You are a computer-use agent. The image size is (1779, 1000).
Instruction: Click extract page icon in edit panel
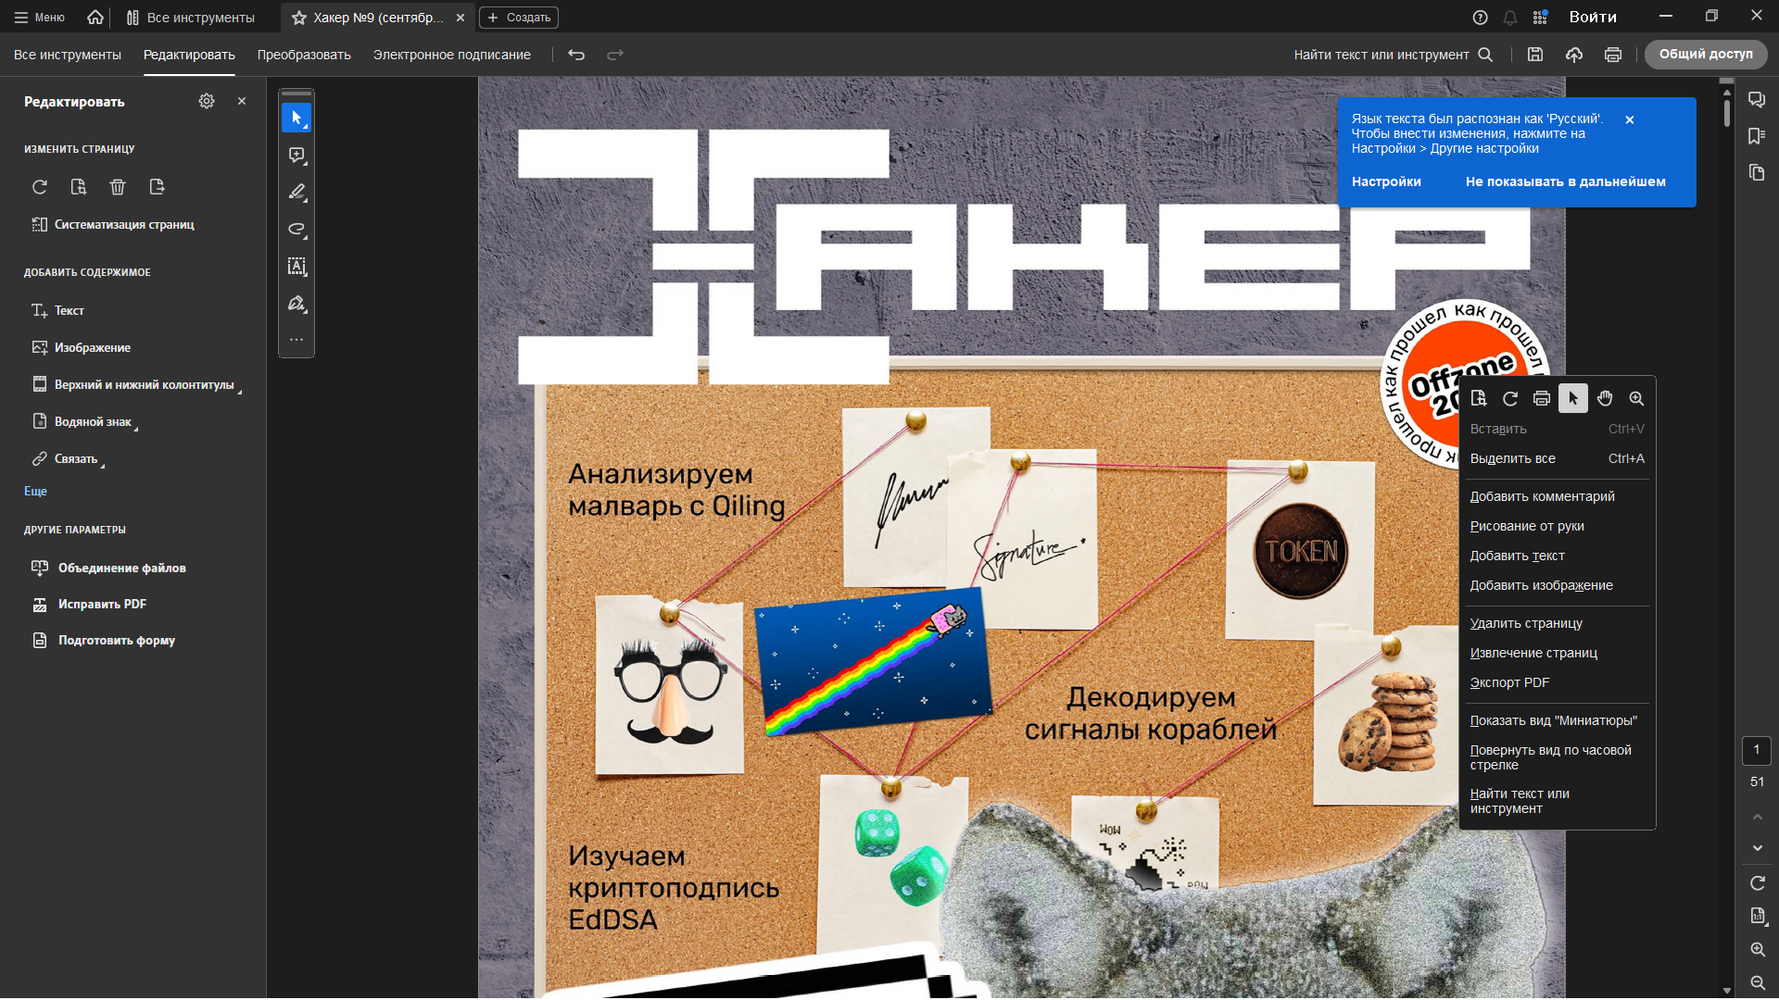157,187
